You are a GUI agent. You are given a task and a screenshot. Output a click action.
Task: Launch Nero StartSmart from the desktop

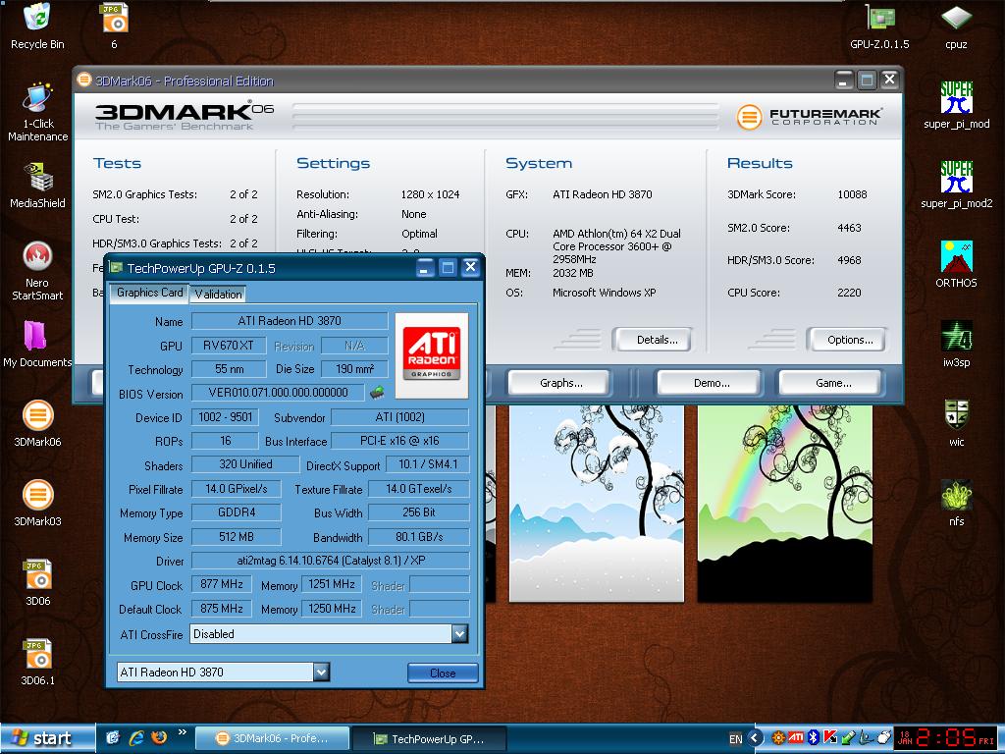(x=37, y=271)
